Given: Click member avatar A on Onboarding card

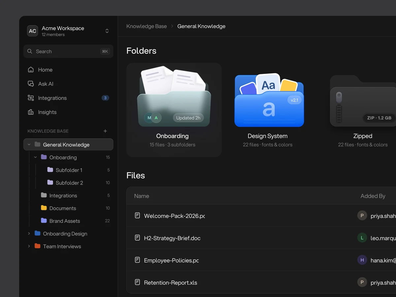Looking at the screenshot, I should click(156, 118).
